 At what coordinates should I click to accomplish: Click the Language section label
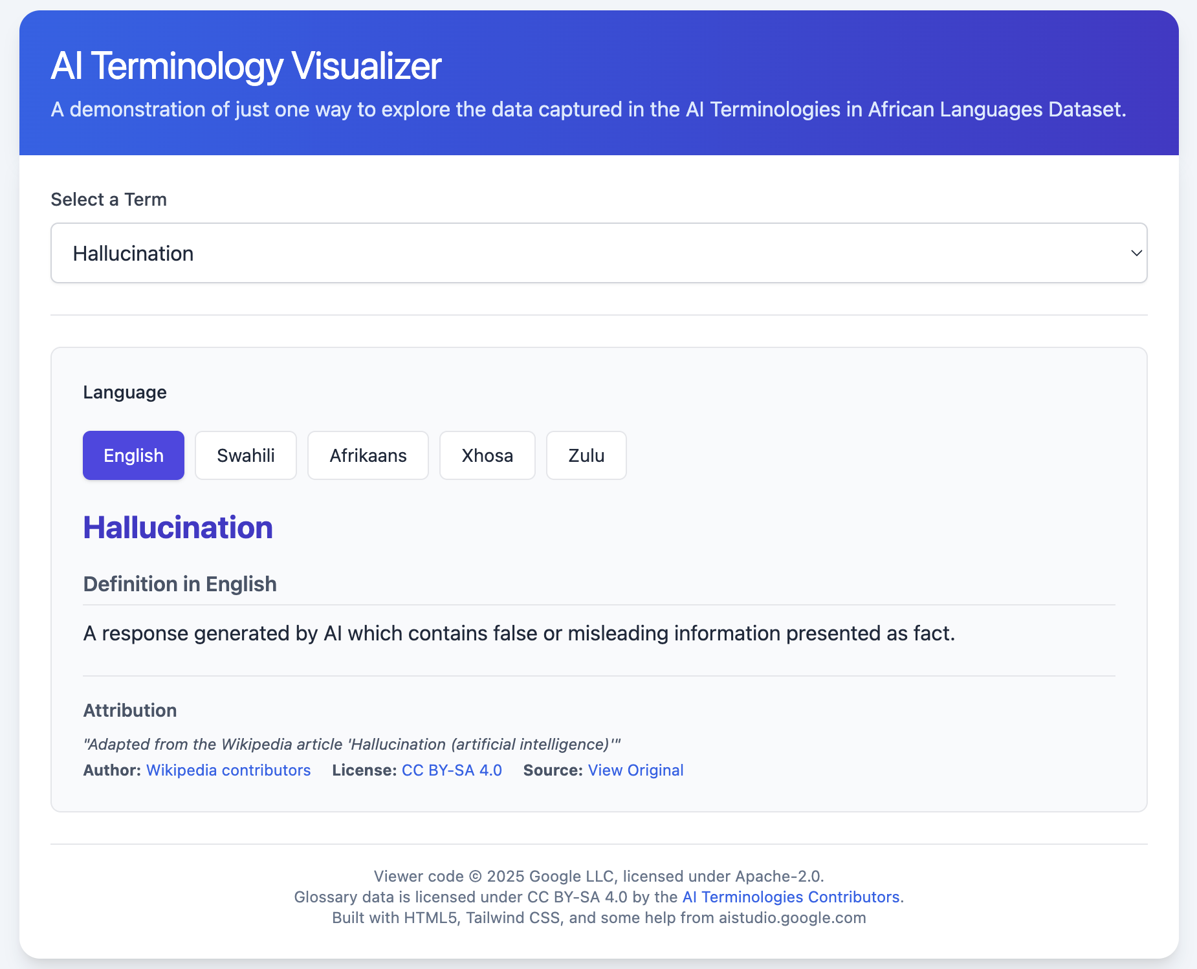pyautogui.click(x=125, y=391)
